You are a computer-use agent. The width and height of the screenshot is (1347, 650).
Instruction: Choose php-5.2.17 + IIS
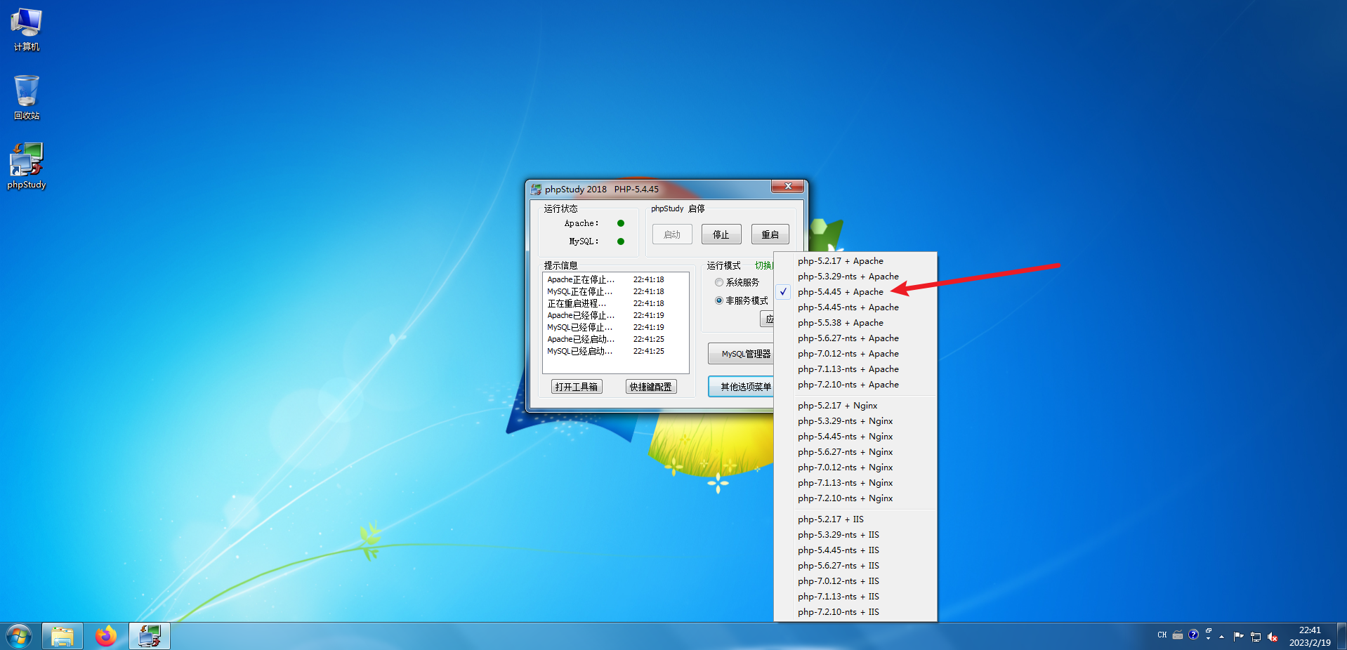pyautogui.click(x=855, y=519)
